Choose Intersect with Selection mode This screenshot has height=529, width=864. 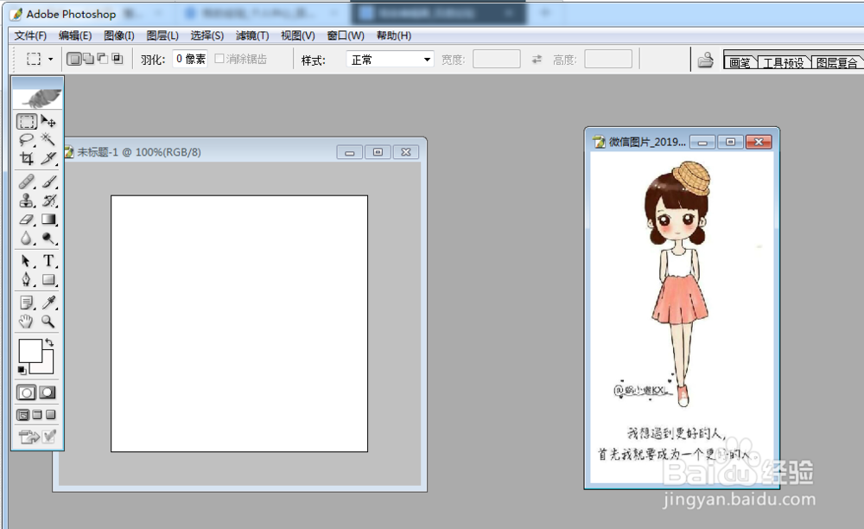point(117,59)
